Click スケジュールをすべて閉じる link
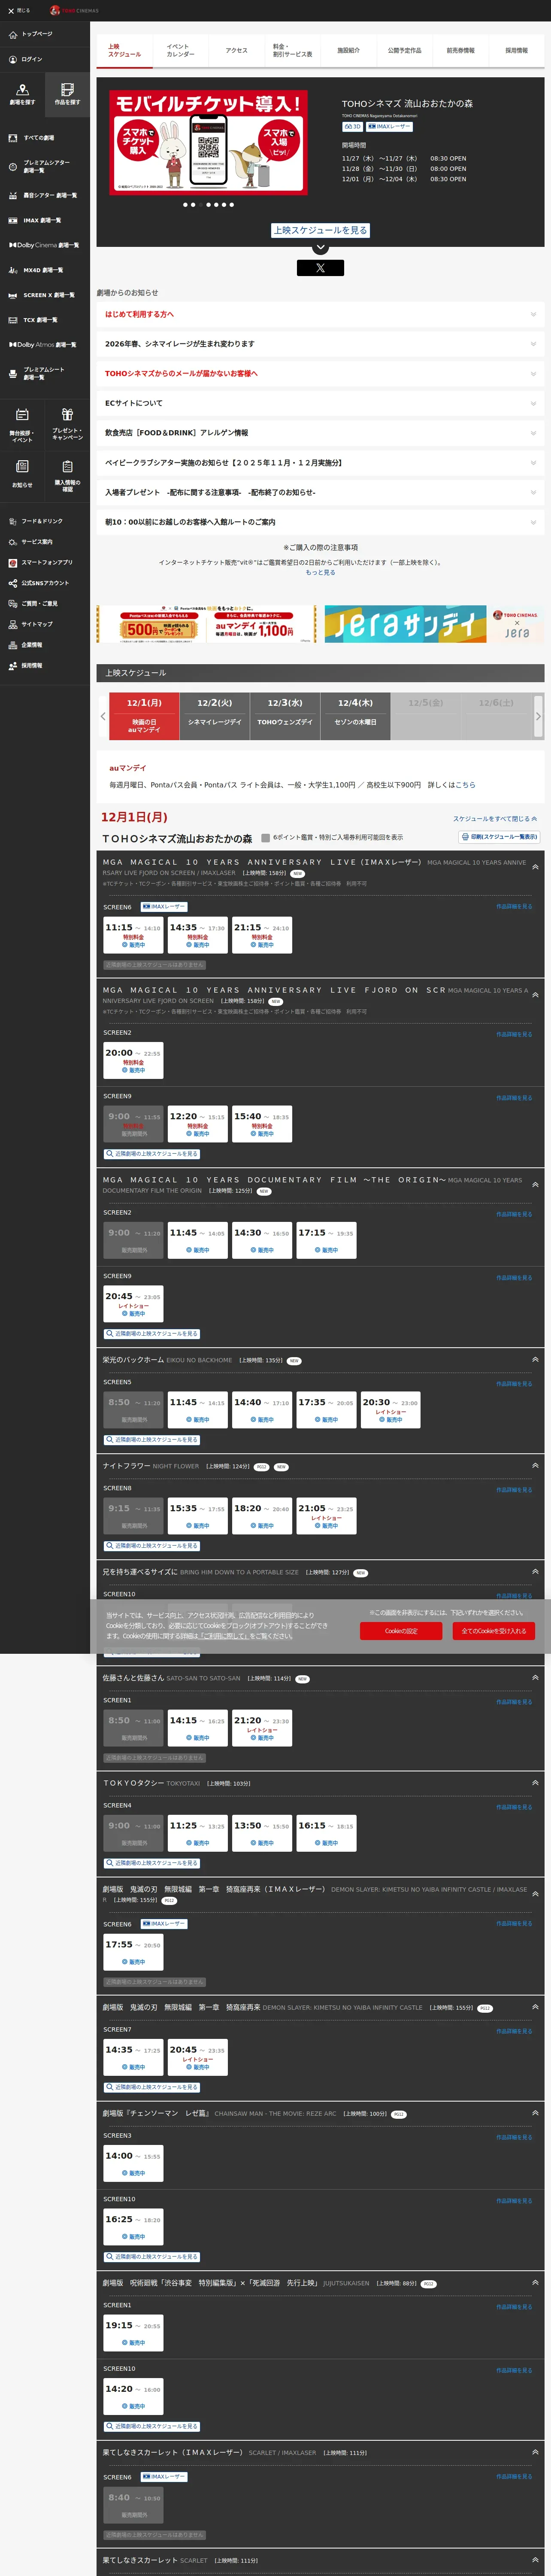Image resolution: width=551 pixels, height=2576 pixels. click(495, 819)
